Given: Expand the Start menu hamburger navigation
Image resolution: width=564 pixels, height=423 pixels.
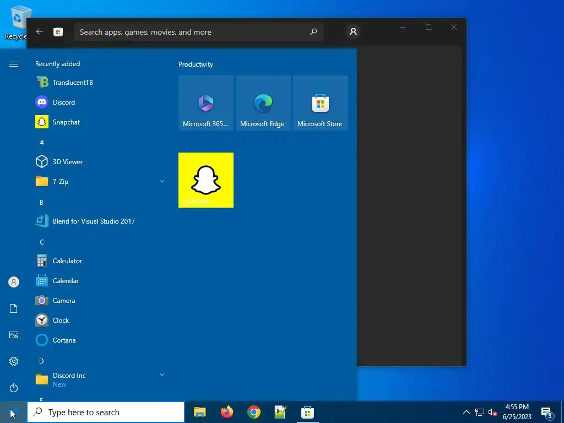Looking at the screenshot, I should (x=14, y=64).
